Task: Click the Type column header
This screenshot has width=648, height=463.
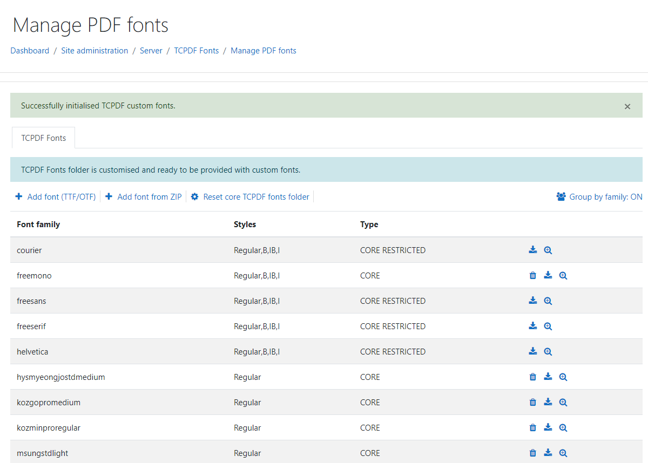Action: point(369,224)
